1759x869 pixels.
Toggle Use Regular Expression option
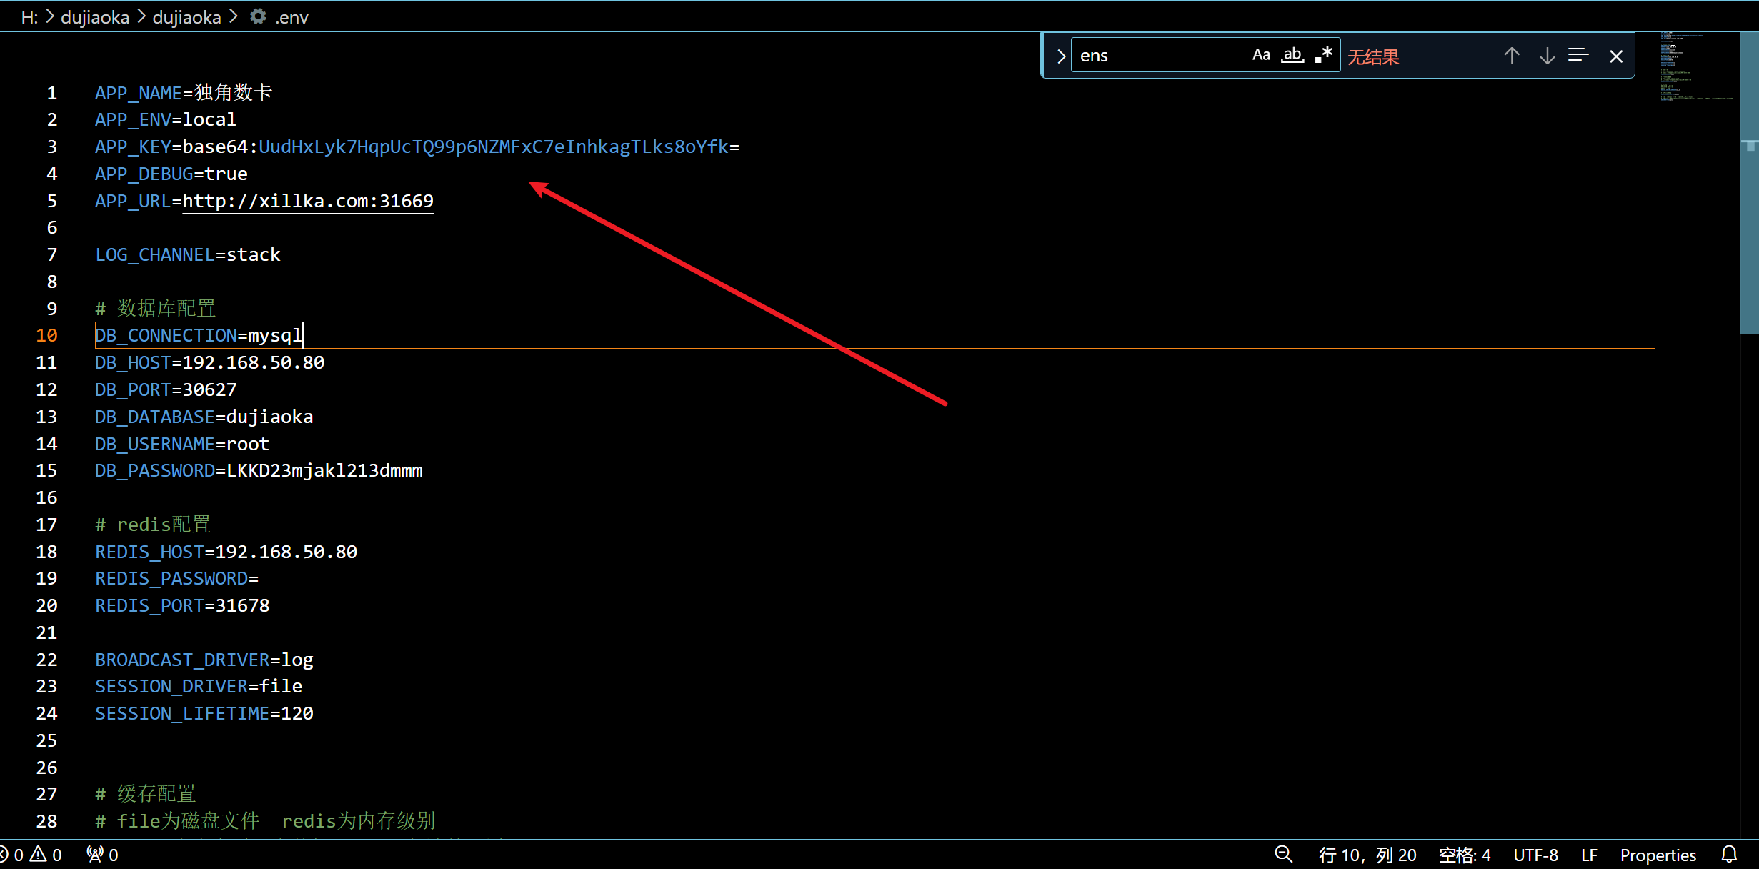[x=1324, y=55]
